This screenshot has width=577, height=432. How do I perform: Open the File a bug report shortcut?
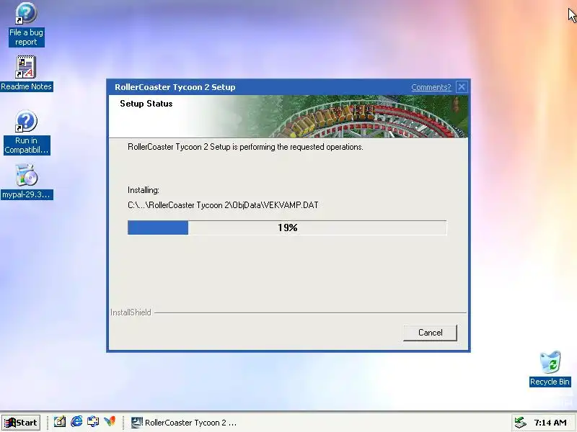(x=26, y=24)
